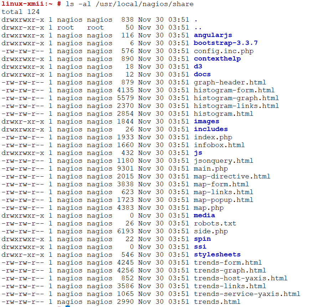The width and height of the screenshot is (321, 307).
Task: Click the file size 2990 of trends.html
Action: click(x=125, y=302)
